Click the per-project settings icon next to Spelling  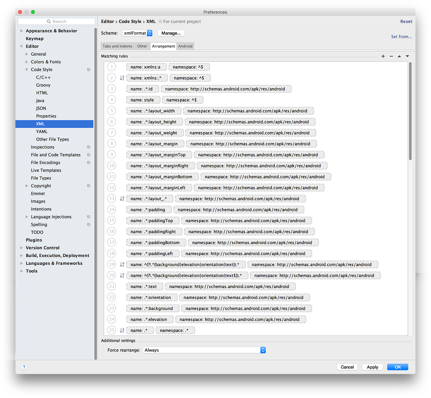click(88, 224)
